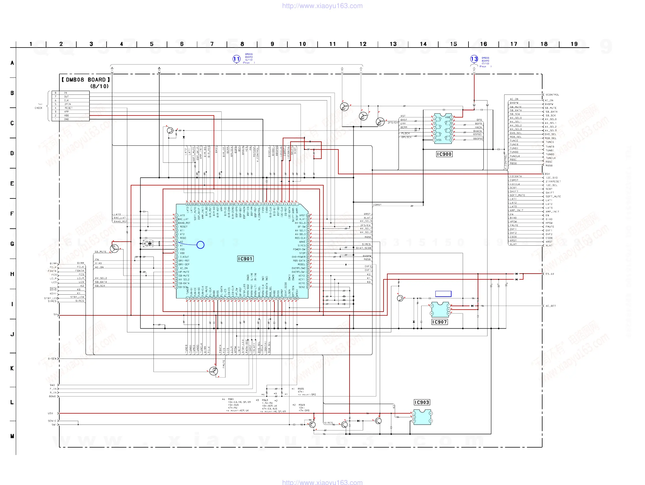Click row header letter G

point(12,244)
